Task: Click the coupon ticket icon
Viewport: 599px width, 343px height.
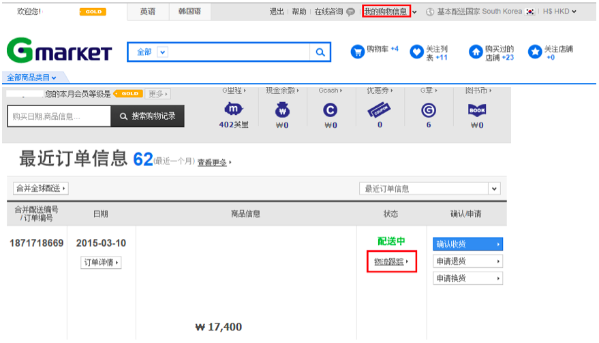Action: tap(379, 110)
